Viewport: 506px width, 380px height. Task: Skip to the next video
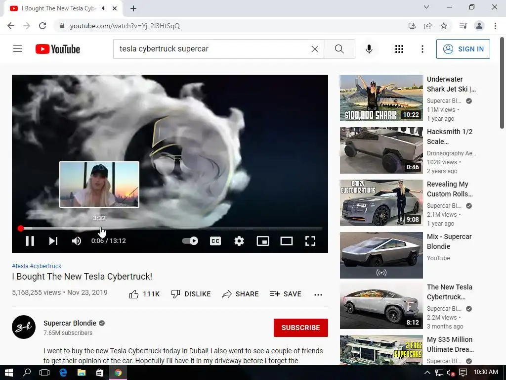[x=53, y=241]
